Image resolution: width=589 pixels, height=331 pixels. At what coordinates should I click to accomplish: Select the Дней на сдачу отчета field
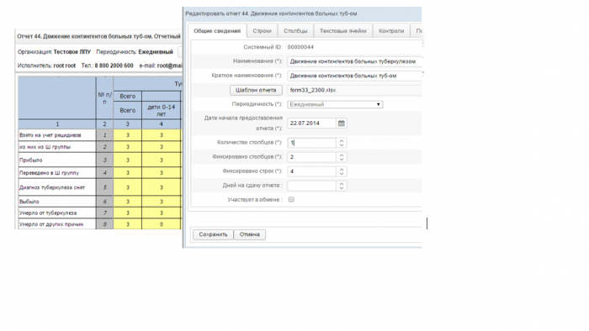tap(311, 186)
